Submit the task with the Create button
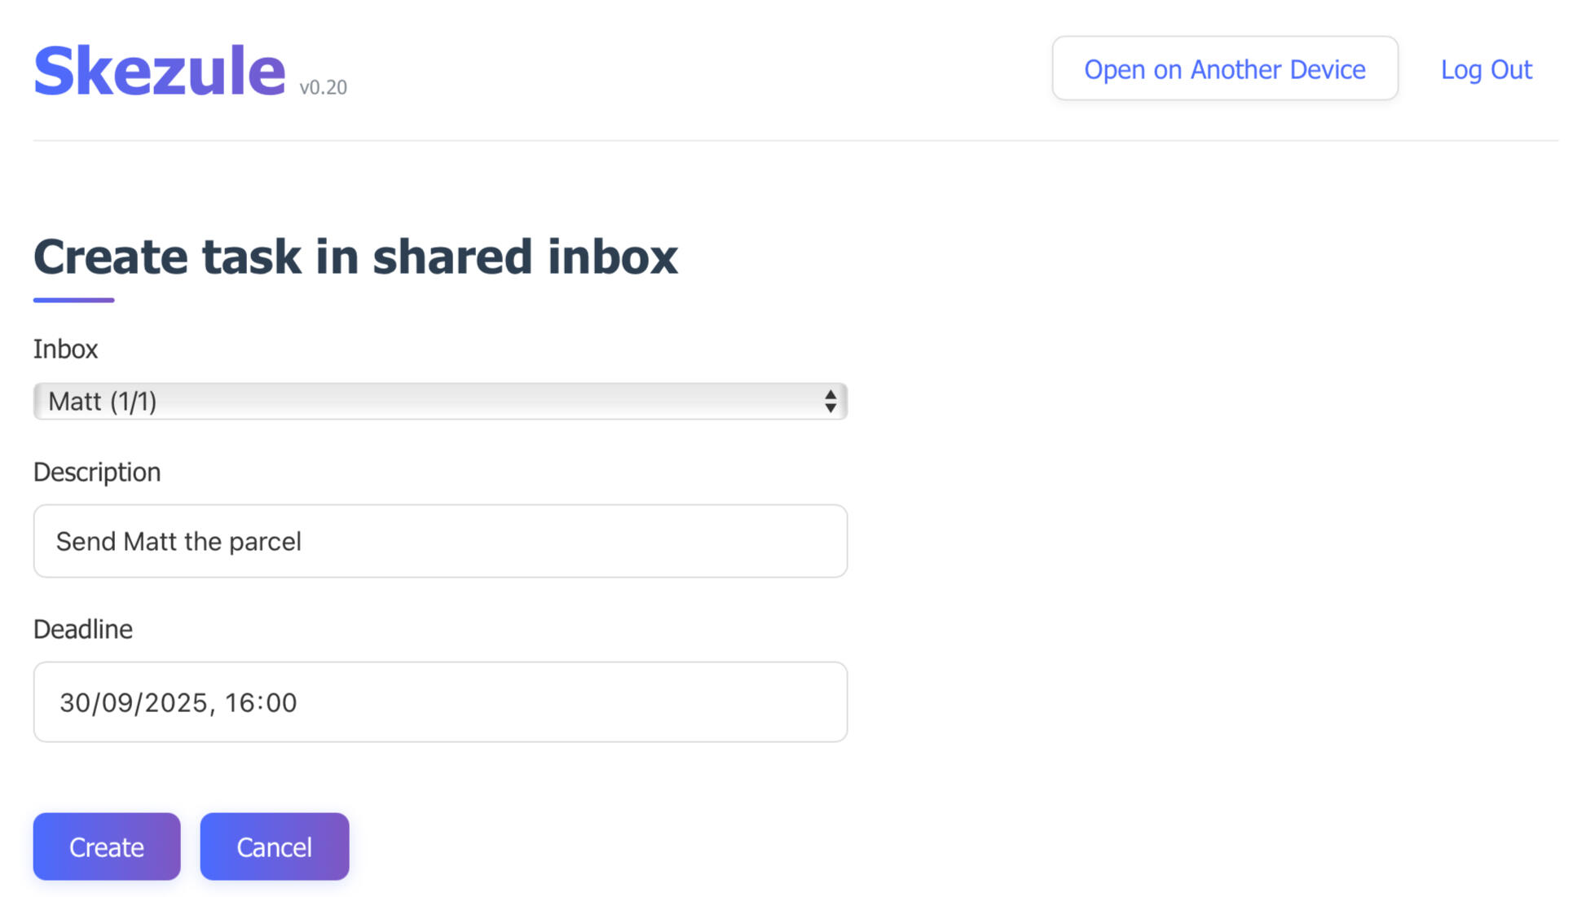Image resolution: width=1586 pixels, height=897 pixels. click(x=107, y=846)
